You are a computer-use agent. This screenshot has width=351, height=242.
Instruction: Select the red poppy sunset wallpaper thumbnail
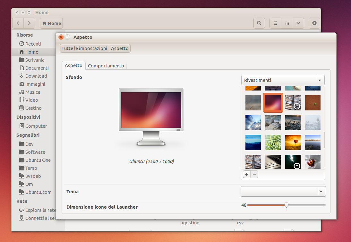pyautogui.click(x=293, y=143)
